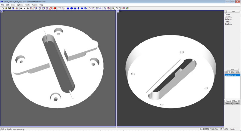Open the Options menu
Screen dimensions: 241x131
pos(20,5)
